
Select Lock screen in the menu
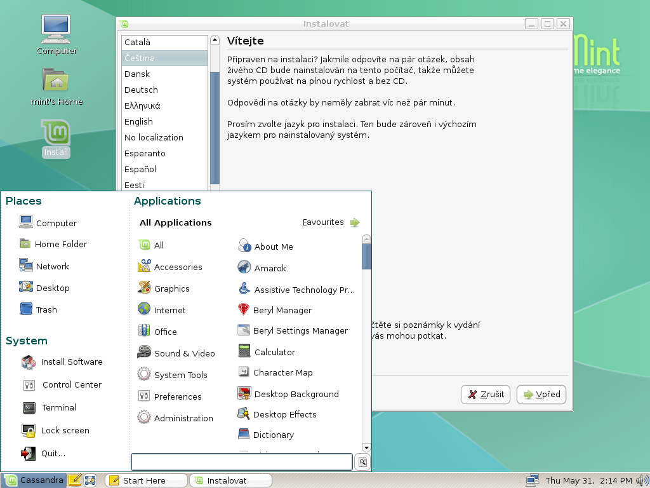click(55, 430)
